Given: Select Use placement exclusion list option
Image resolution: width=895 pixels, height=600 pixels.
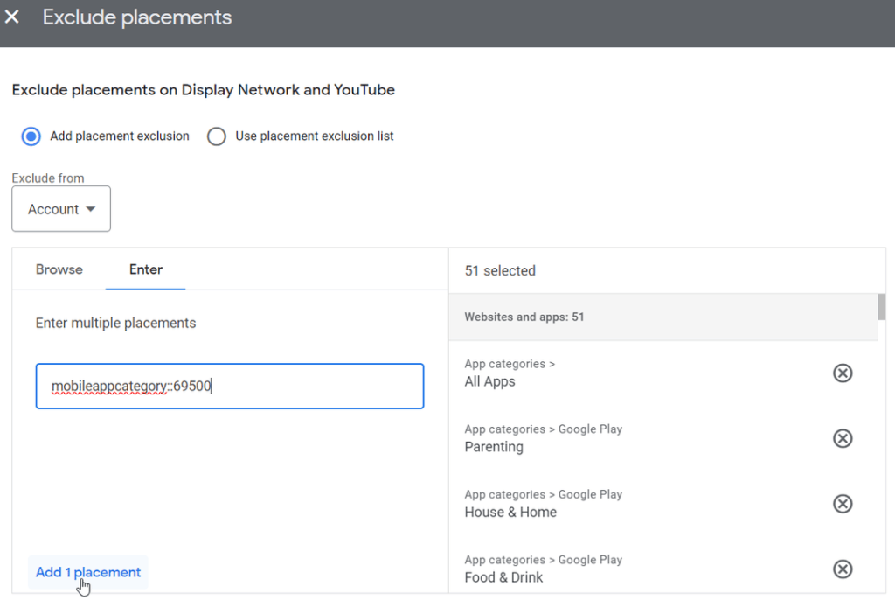Looking at the screenshot, I should click(217, 136).
